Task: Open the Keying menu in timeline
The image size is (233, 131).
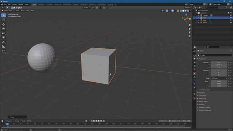Action: (x=17, y=121)
